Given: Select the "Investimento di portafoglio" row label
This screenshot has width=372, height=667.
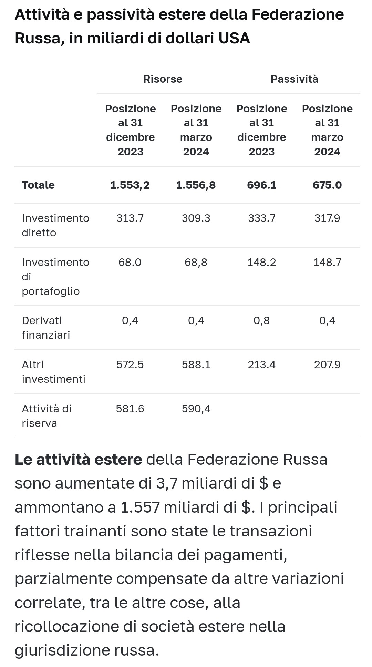Looking at the screenshot, I should 55,276.
